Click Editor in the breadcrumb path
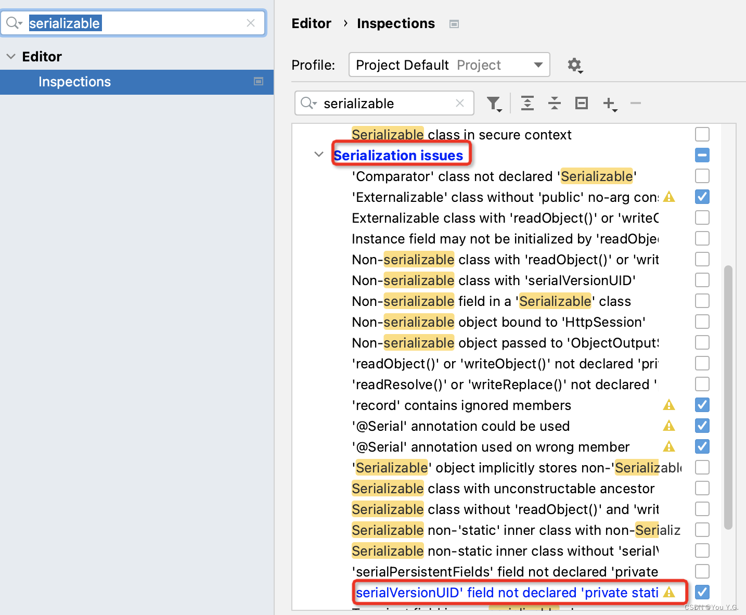 click(311, 23)
